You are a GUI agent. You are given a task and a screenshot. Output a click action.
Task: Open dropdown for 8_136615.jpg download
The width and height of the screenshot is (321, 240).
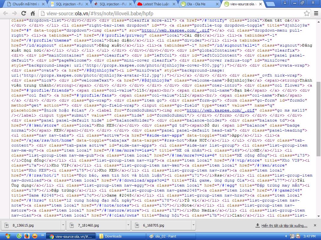[63, 225]
